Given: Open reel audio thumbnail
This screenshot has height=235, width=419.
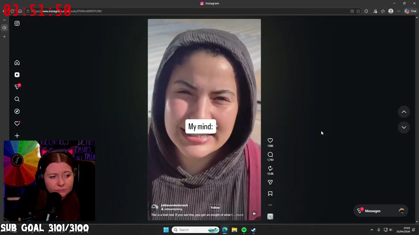Looking at the screenshot, I should click(270, 216).
